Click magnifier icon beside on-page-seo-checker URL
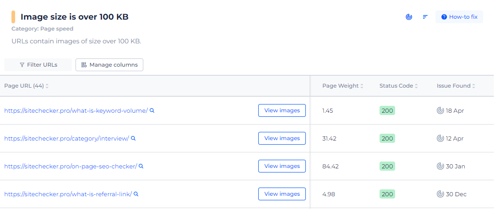This screenshot has height=209, width=494. point(141,166)
